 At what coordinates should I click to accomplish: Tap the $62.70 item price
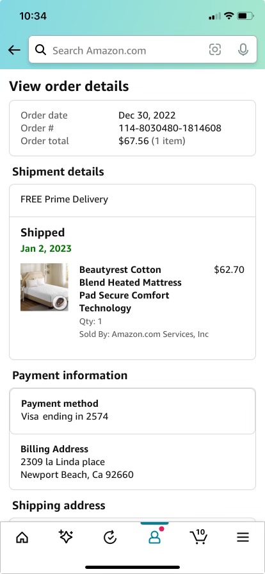(x=229, y=270)
